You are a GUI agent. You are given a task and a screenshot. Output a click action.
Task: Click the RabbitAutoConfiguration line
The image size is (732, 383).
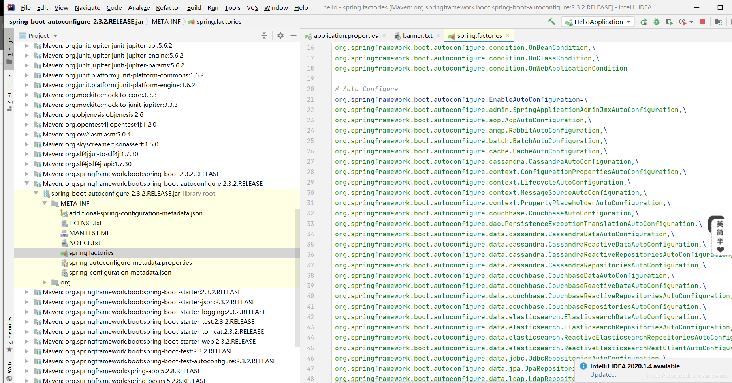point(471,131)
